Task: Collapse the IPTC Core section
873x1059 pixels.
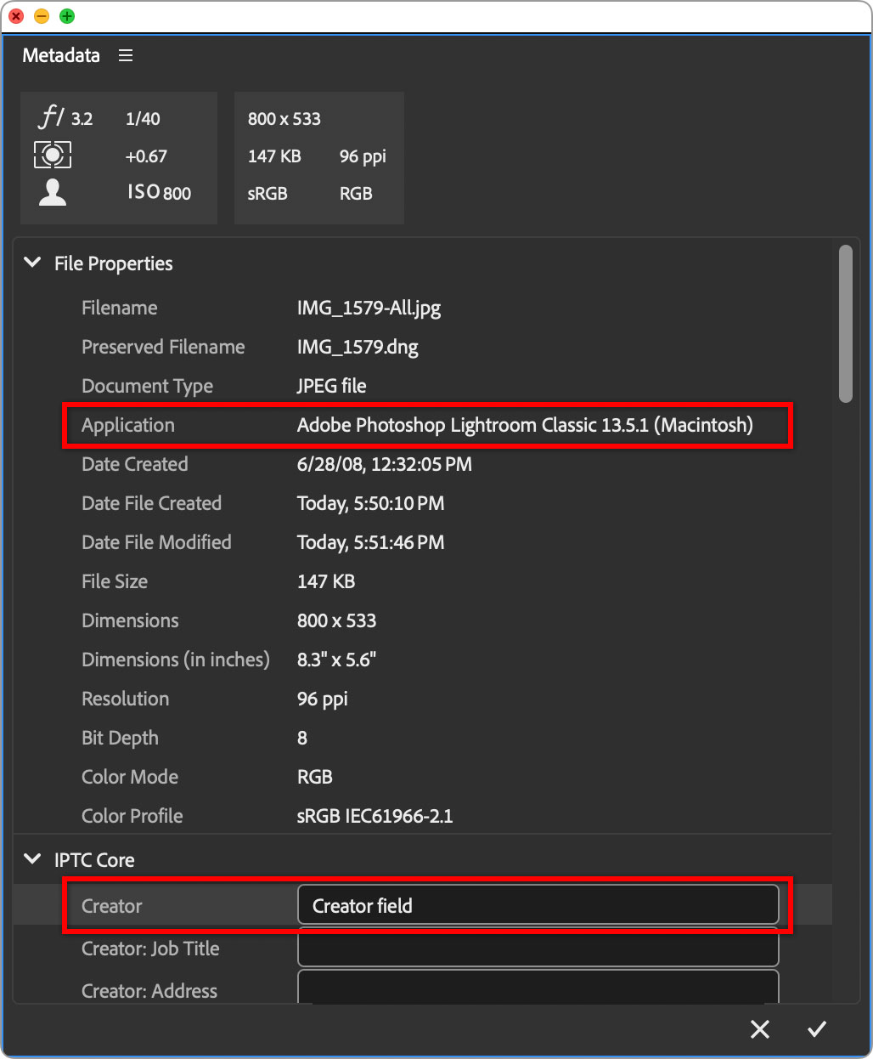Action: 32,860
